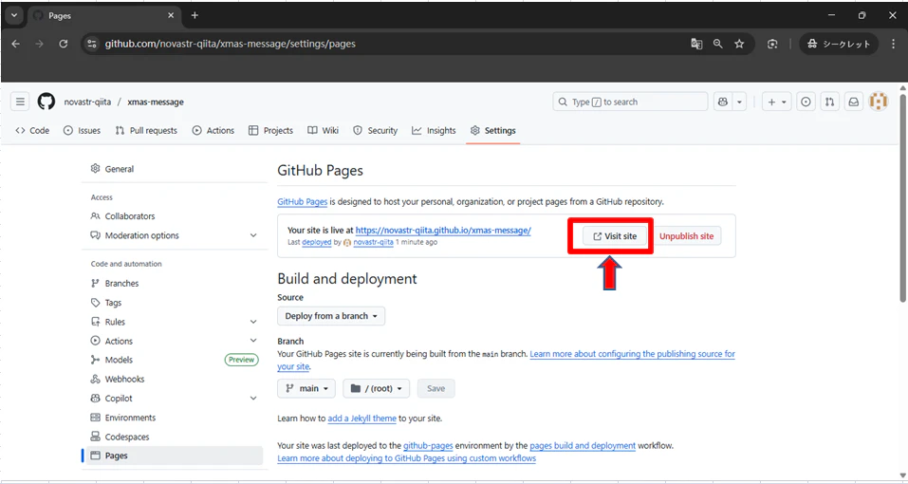
Task: Expand the Rules section chevron
Action: click(253, 322)
